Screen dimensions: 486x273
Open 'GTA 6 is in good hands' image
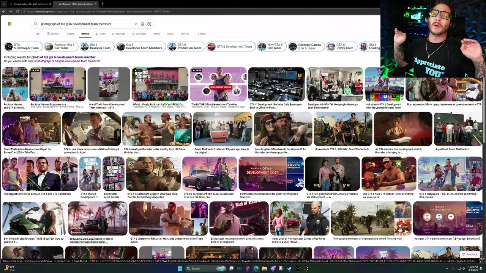tap(333, 174)
